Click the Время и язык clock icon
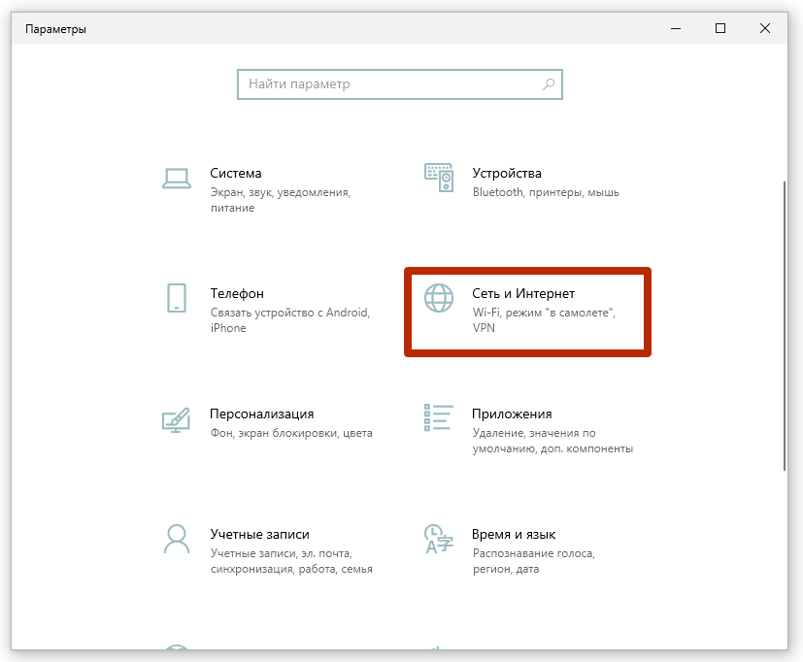The height and width of the screenshot is (662, 803). (437, 537)
